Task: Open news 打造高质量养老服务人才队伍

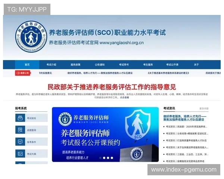Action: pyautogui.click(x=186, y=141)
